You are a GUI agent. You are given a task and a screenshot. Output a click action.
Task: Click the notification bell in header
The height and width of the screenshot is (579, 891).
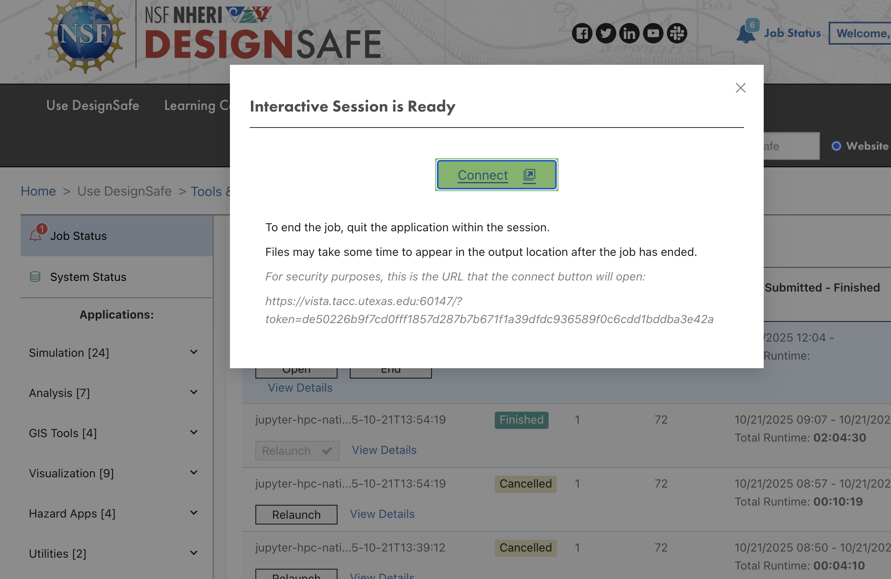746,34
